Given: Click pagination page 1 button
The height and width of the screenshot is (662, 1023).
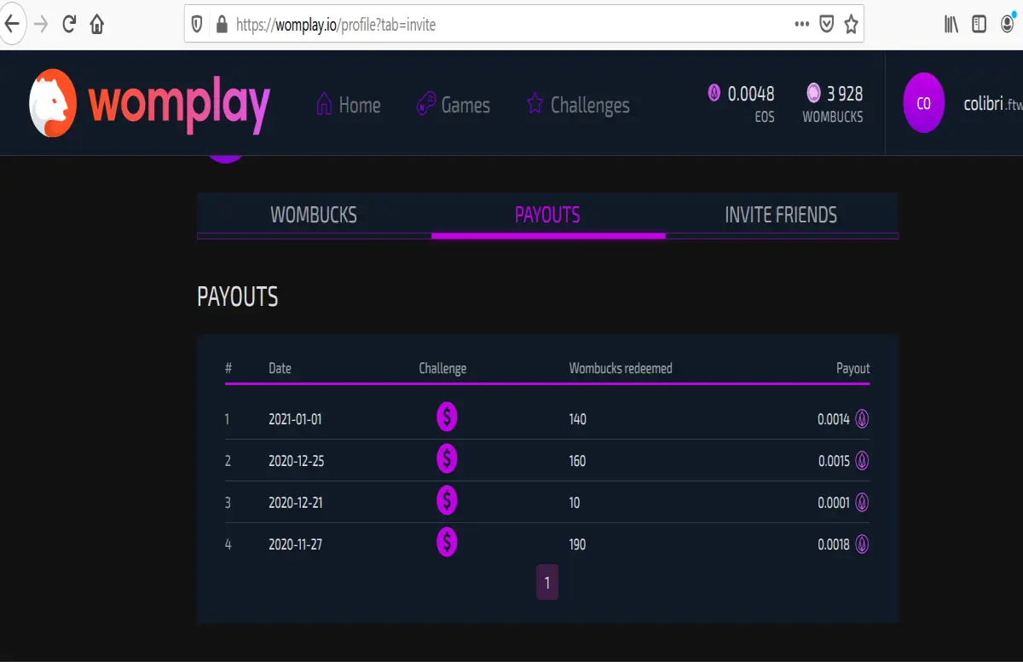Looking at the screenshot, I should click(547, 582).
